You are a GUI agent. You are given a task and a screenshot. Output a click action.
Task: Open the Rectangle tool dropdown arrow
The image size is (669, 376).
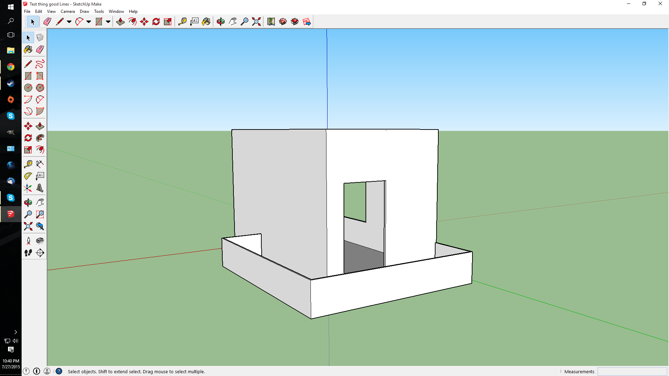(108, 22)
